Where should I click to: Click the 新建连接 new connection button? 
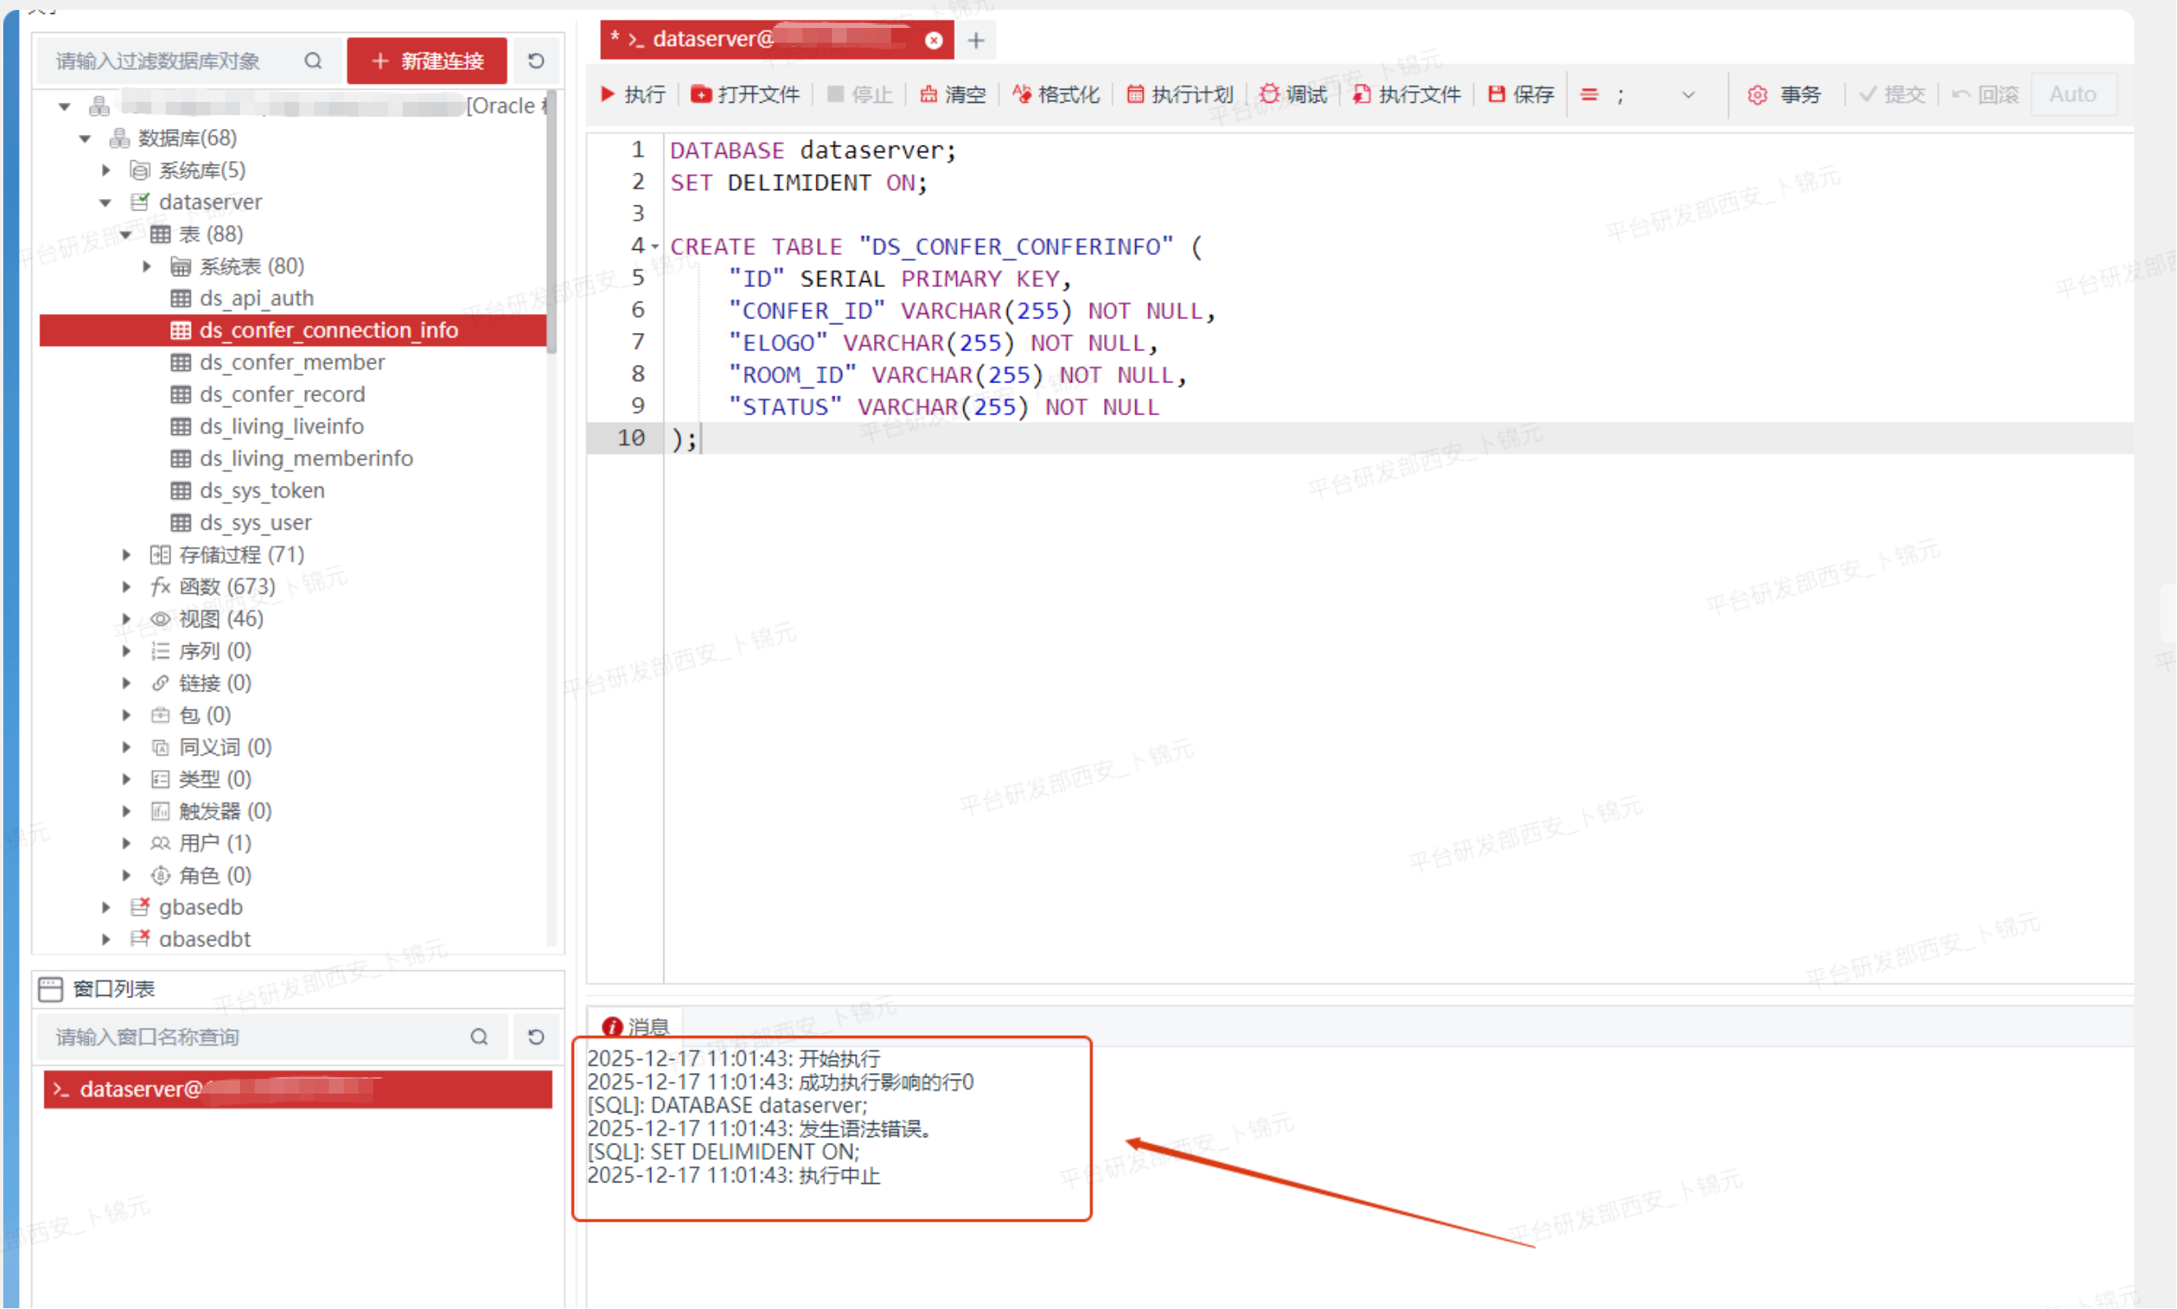click(x=427, y=61)
